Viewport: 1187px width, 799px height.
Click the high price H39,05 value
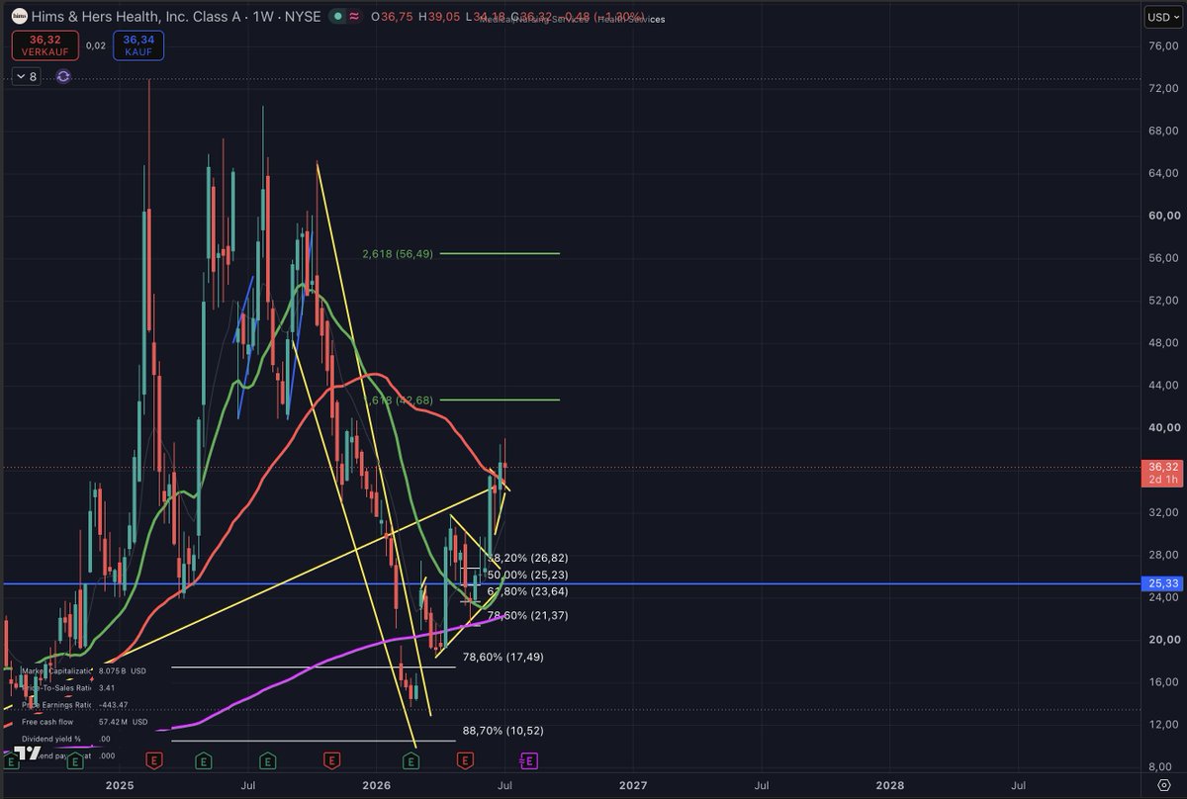441,17
